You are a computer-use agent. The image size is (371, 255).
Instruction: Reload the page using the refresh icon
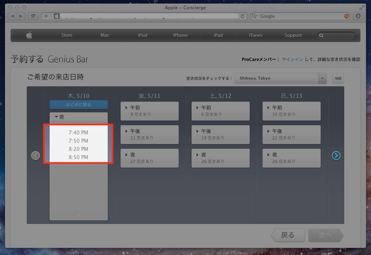click(x=243, y=16)
